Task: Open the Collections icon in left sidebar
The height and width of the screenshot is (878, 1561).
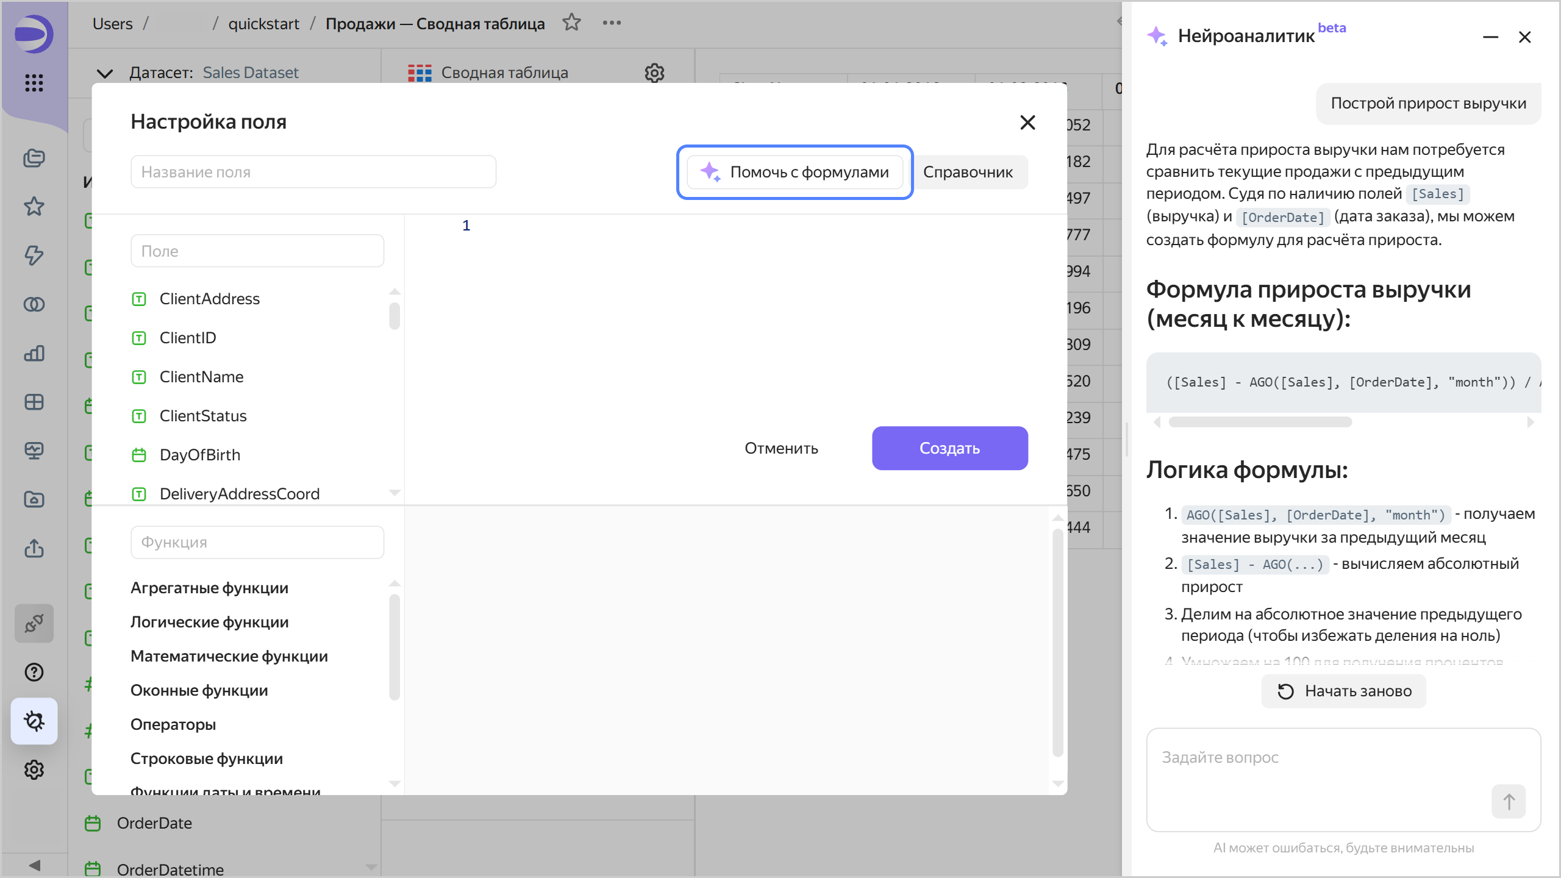Action: pyautogui.click(x=34, y=158)
